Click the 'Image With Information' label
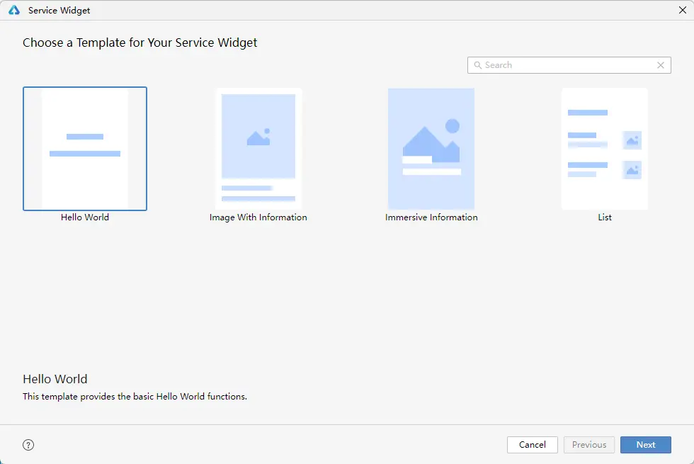 point(258,217)
